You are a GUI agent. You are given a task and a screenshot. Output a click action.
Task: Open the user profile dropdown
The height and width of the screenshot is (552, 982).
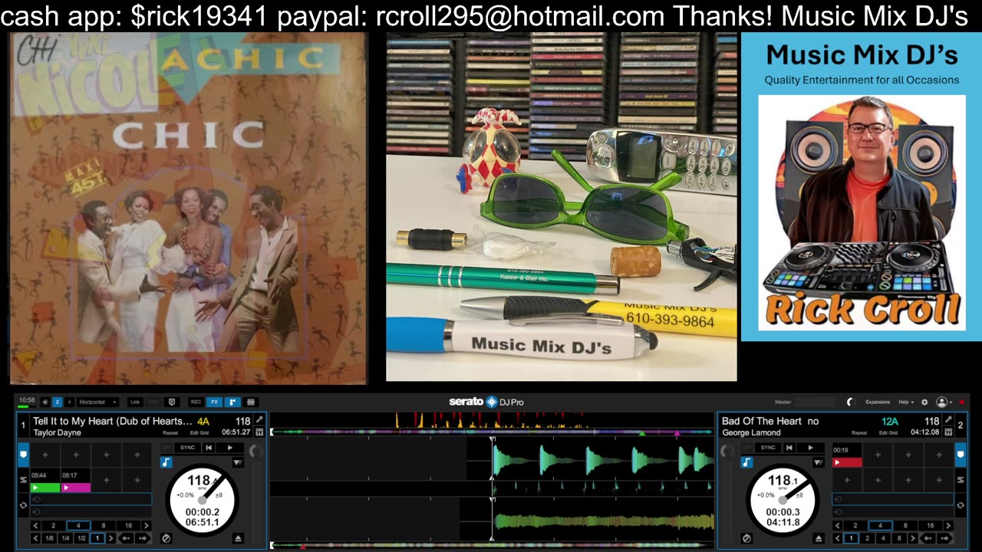(x=944, y=402)
